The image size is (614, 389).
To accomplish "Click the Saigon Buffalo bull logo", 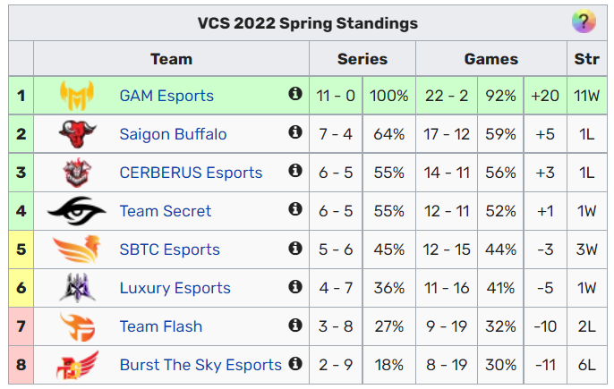I will [76, 134].
